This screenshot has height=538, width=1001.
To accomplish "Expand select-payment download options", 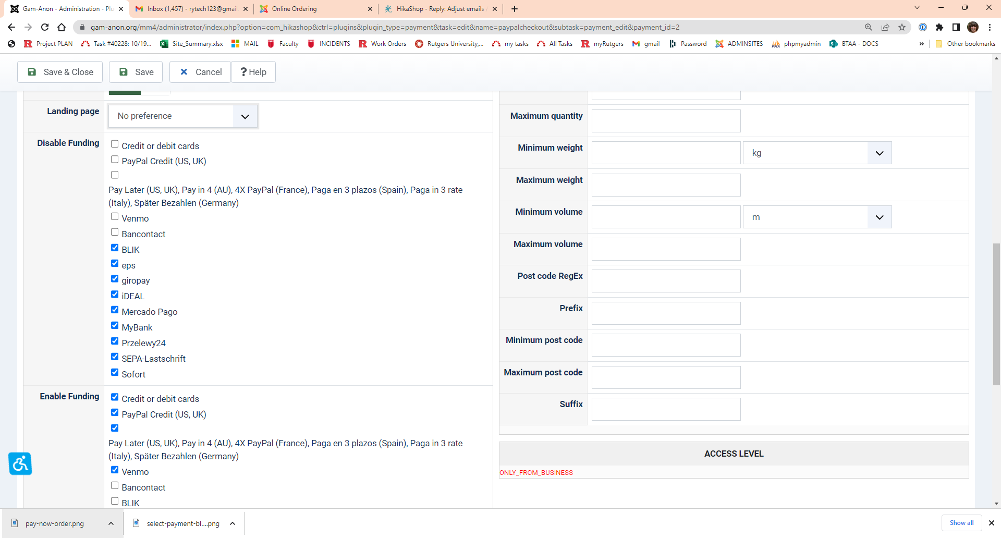I will click(233, 523).
